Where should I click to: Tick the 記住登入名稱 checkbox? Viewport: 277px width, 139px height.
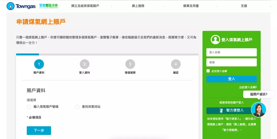coord(208,71)
